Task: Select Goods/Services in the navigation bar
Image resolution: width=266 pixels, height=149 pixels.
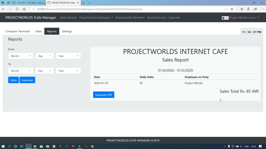Action: (156, 17)
